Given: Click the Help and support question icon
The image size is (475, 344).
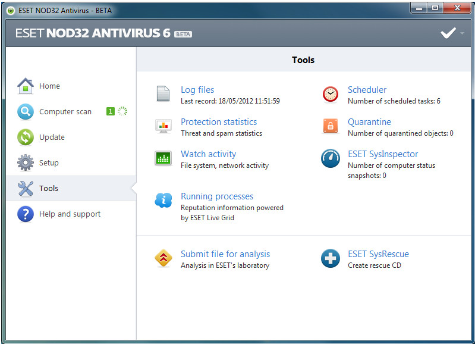Looking at the screenshot, I should pos(26,214).
